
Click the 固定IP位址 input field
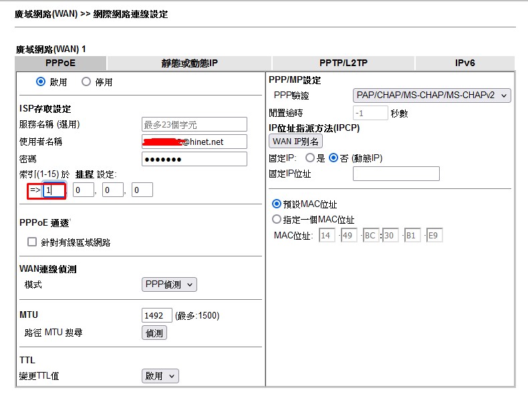[x=396, y=174]
